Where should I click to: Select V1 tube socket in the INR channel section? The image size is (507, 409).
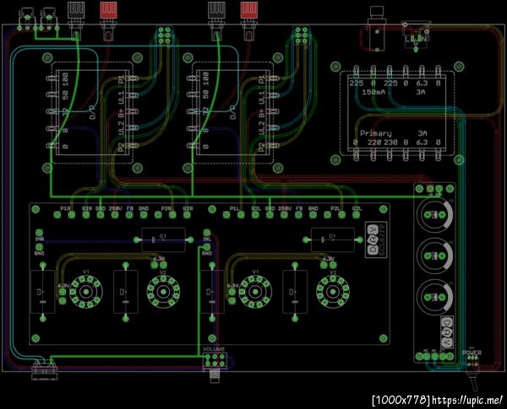click(x=86, y=292)
